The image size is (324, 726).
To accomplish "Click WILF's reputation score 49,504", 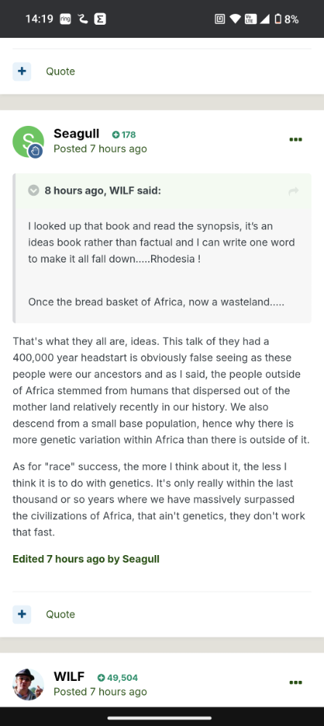I will tap(118, 678).
